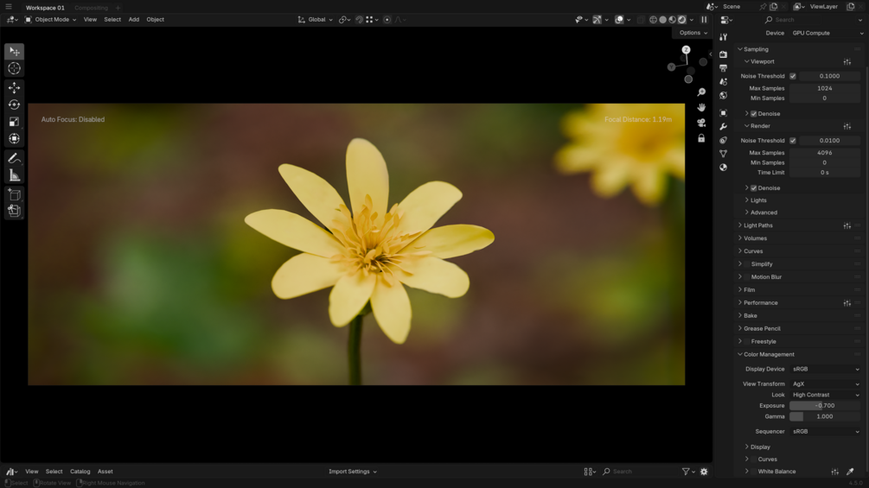Image resolution: width=869 pixels, height=488 pixels.
Task: Toggle snapping magnet icon
Action: coord(359,19)
